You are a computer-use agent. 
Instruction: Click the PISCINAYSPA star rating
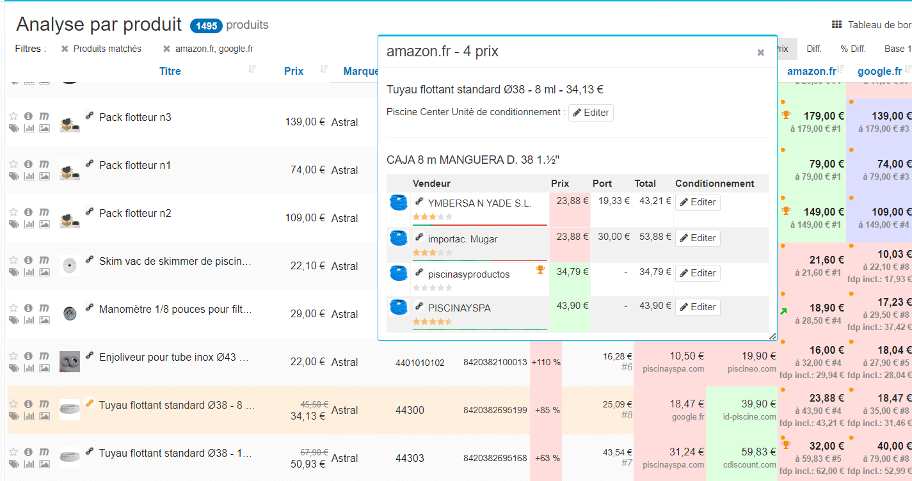[x=433, y=321]
